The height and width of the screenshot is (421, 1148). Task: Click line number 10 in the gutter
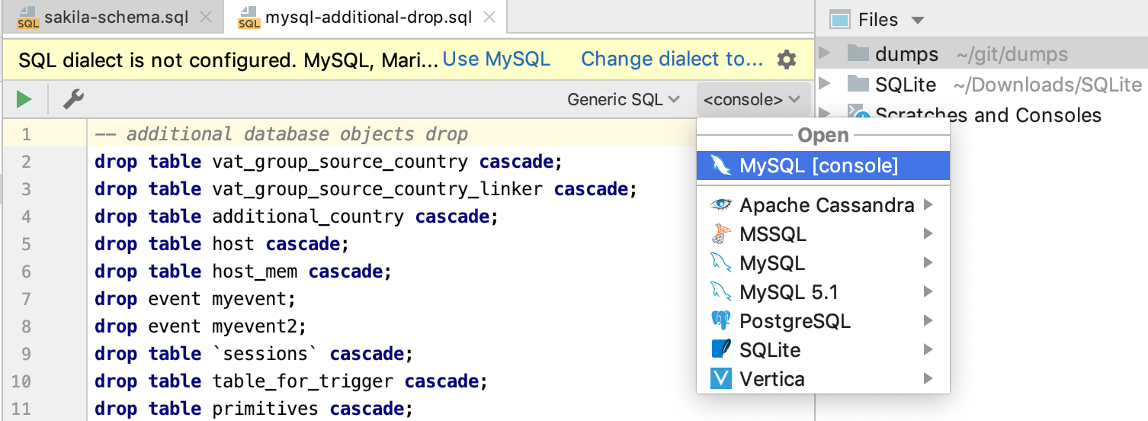tap(21, 382)
